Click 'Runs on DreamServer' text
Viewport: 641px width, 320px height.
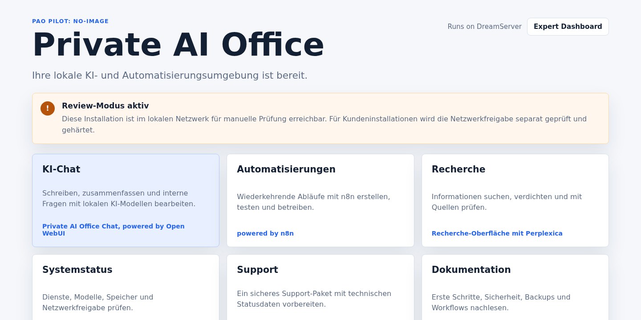click(x=484, y=27)
